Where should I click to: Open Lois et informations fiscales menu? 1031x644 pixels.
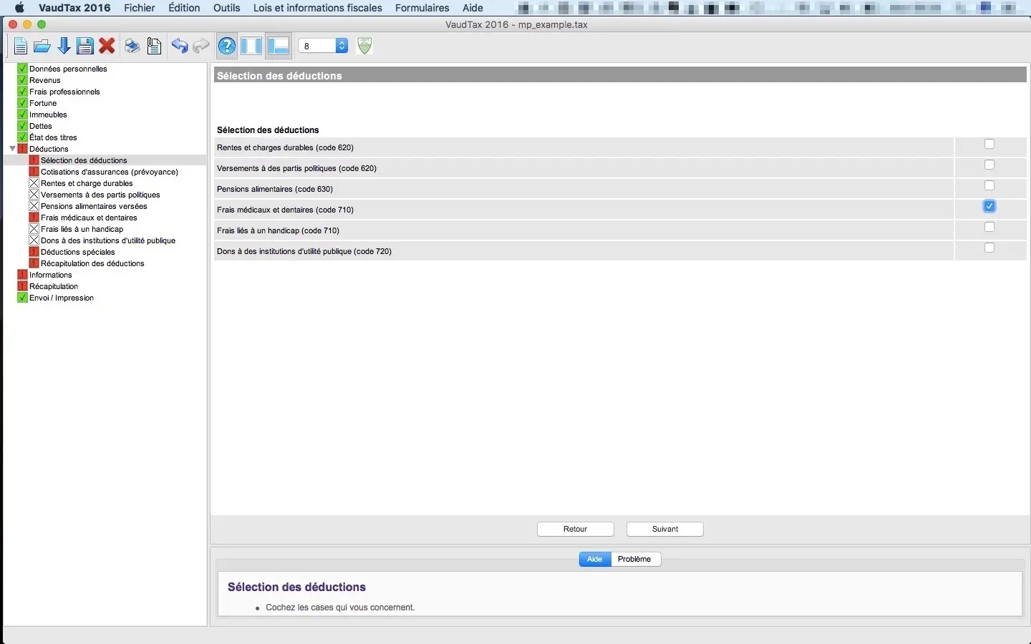coord(318,8)
